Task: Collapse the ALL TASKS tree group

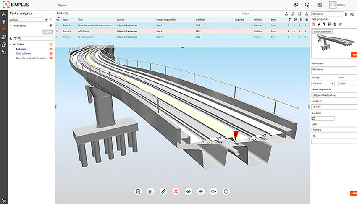Action: click(10, 44)
